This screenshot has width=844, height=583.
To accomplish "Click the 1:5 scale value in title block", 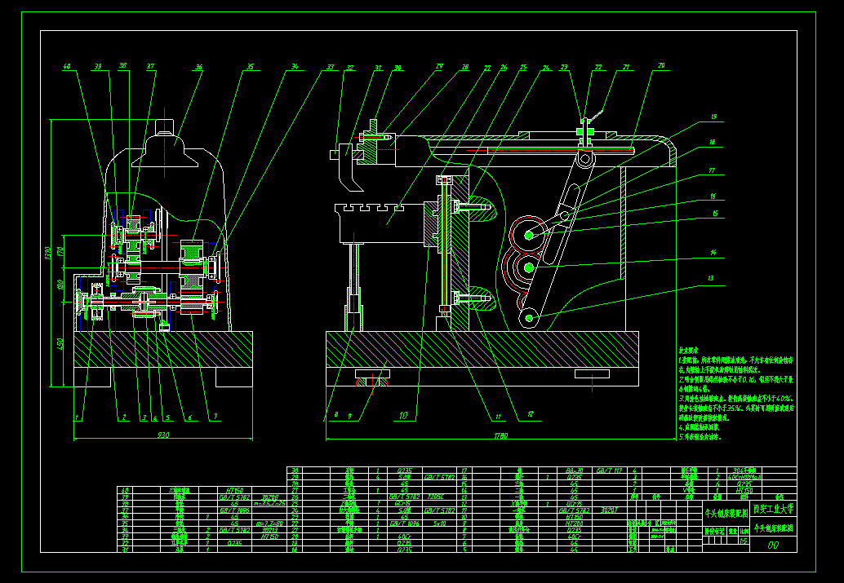I will click(x=744, y=541).
